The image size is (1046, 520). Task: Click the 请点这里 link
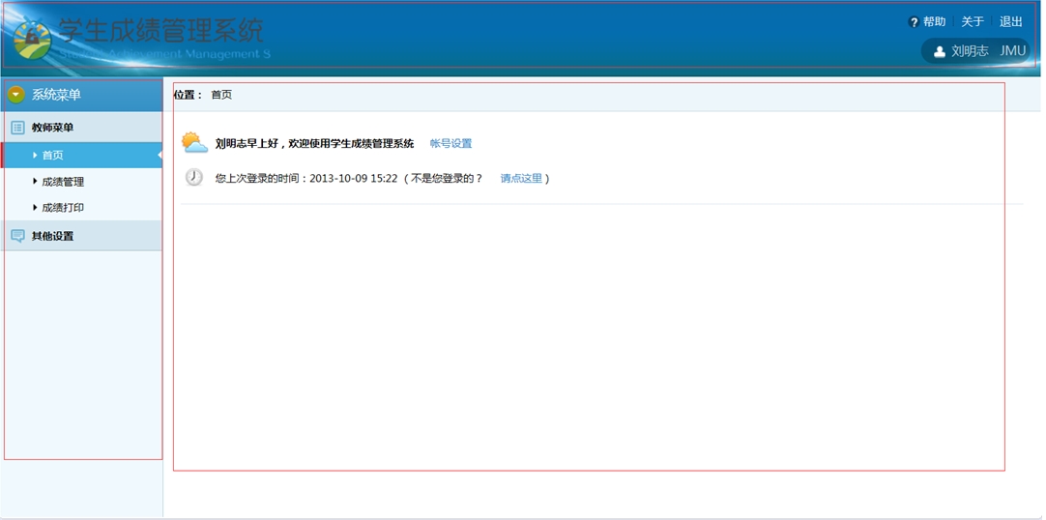tap(521, 179)
